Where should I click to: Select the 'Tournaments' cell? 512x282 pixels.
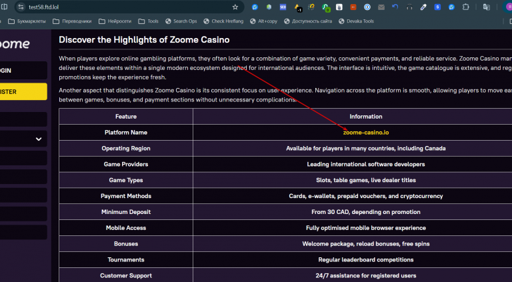(126, 260)
